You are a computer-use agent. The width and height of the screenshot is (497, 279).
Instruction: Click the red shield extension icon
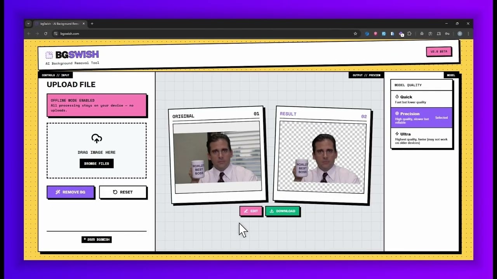pos(375,34)
